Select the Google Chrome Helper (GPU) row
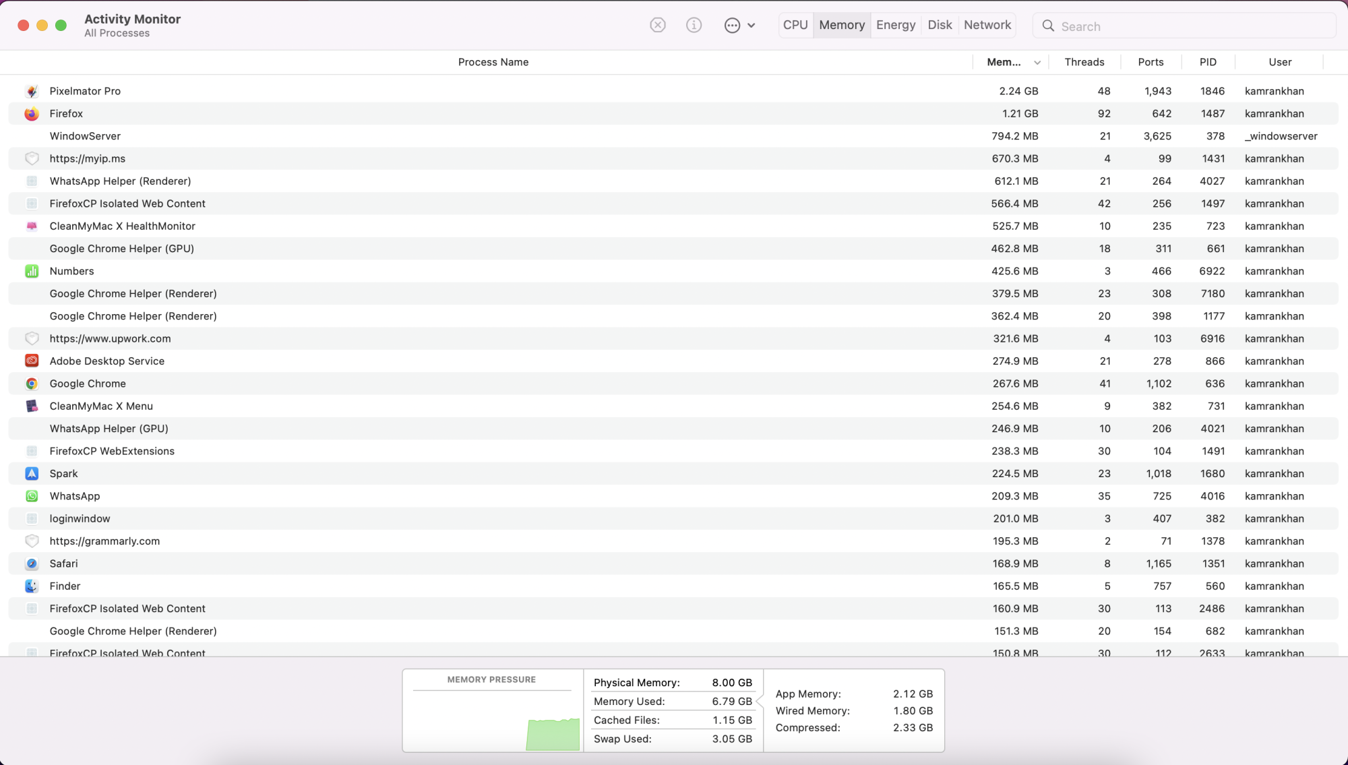The width and height of the screenshot is (1348, 765). [673, 249]
